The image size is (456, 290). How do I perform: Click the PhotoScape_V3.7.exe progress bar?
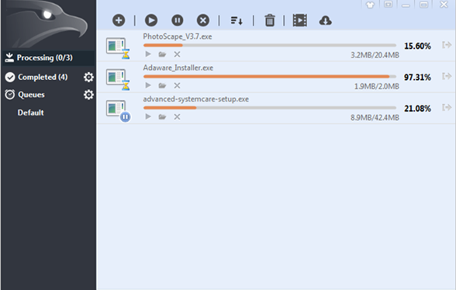[x=270, y=46]
